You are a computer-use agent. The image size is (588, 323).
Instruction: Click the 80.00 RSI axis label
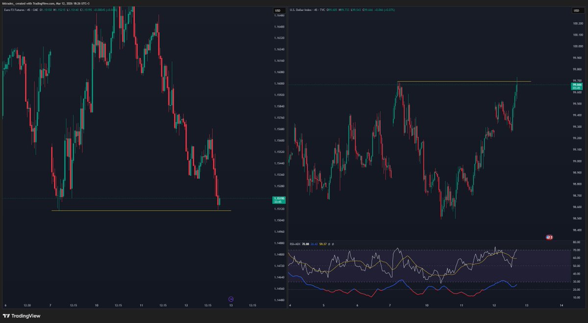tap(576, 242)
